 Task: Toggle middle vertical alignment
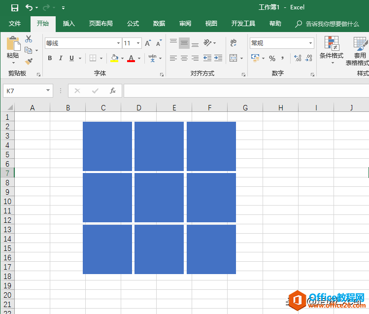tap(184, 43)
